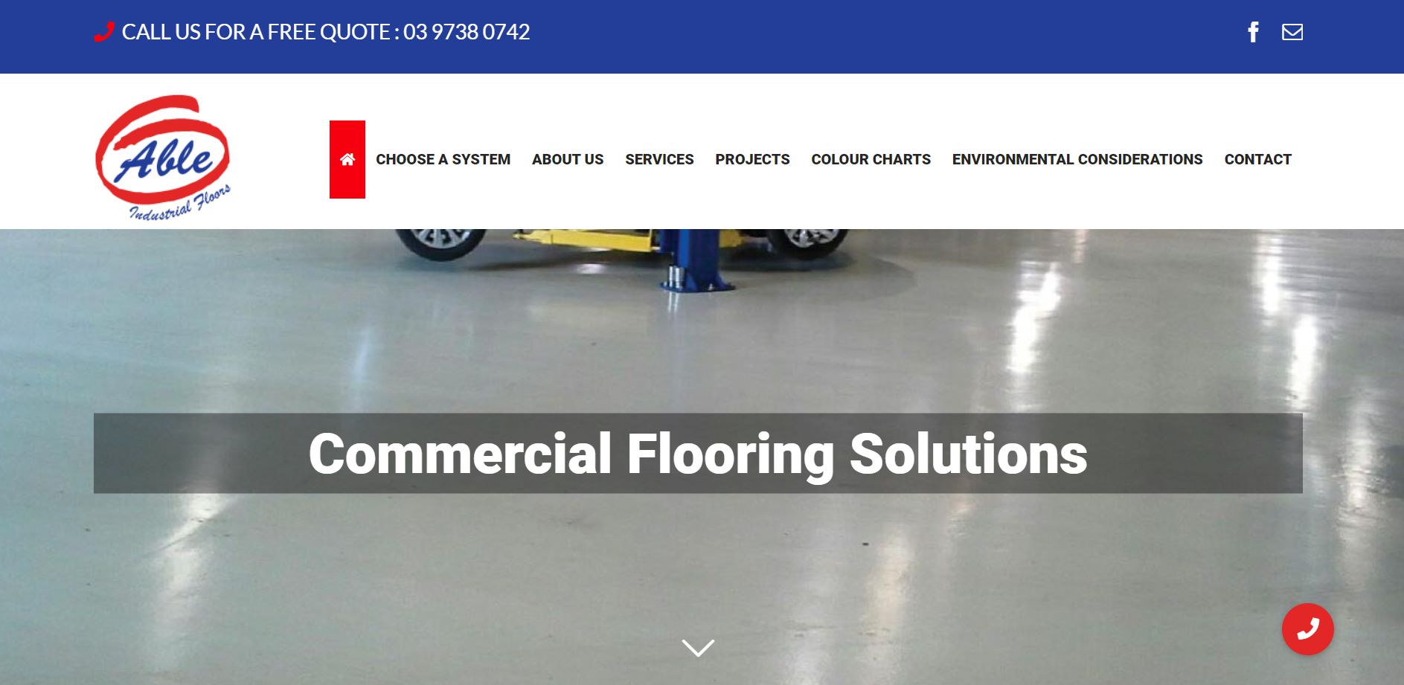Go to the red Home icon
Screen dimensions: 1404x685
pyautogui.click(x=347, y=159)
